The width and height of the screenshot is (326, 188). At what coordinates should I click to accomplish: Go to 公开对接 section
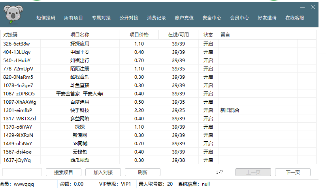pyautogui.click(x=129, y=18)
